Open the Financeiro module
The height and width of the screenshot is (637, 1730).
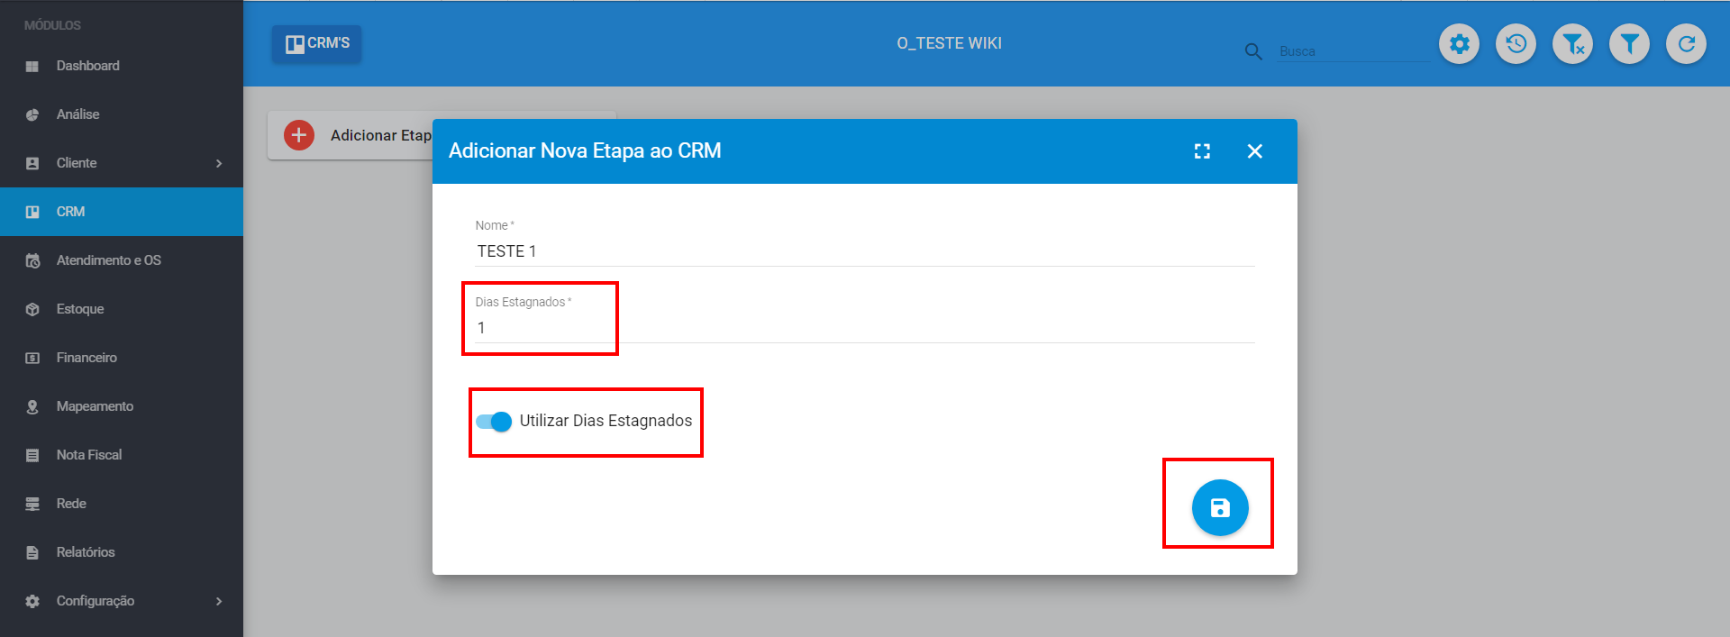coord(122,358)
